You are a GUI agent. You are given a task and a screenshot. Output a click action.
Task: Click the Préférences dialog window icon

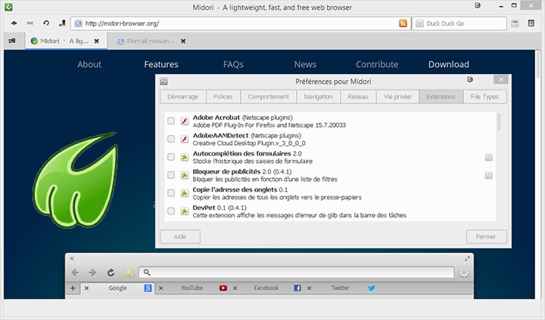[x=163, y=82]
